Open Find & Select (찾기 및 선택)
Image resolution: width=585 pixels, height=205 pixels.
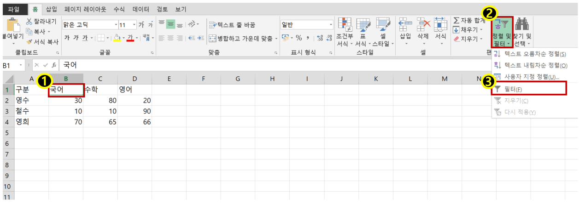pos(522,32)
